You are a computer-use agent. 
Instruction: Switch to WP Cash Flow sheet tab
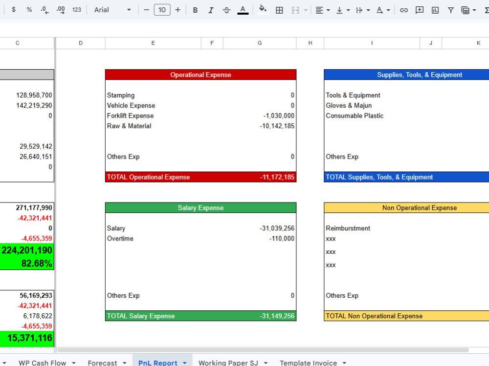point(43,363)
